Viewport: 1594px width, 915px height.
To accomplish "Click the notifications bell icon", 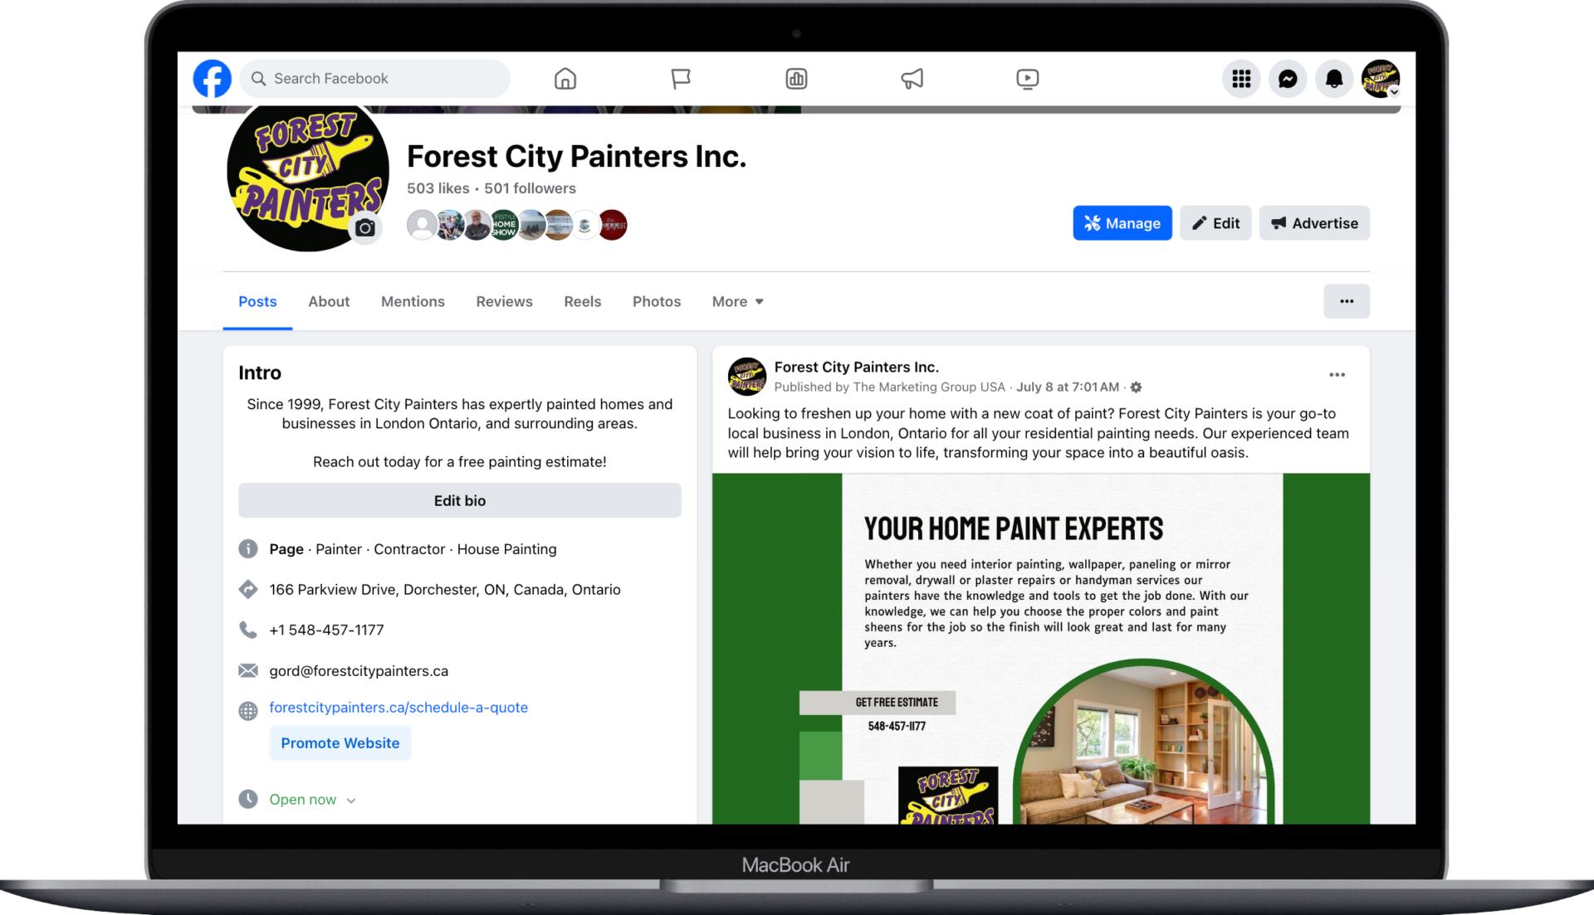I will pos(1333,78).
